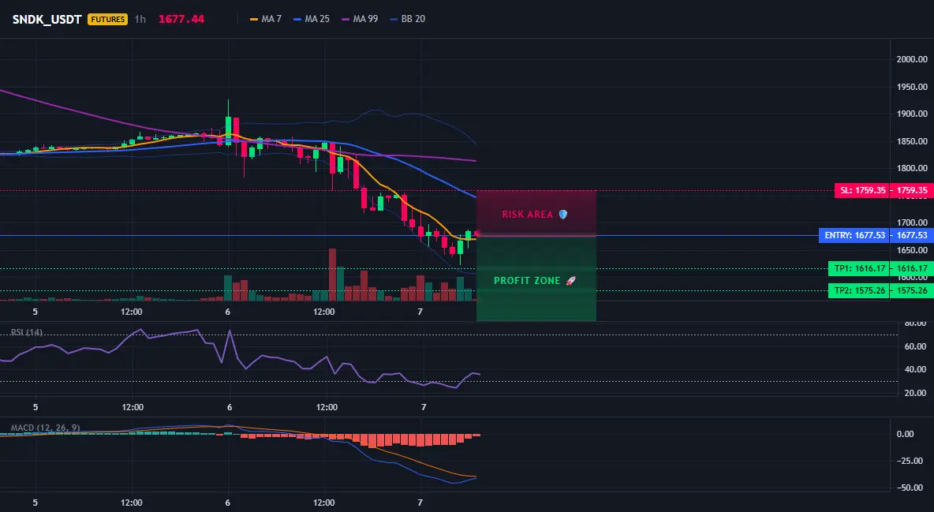The width and height of the screenshot is (934, 512).
Task: Click the 1950.00 price axis value
Action: pos(912,87)
